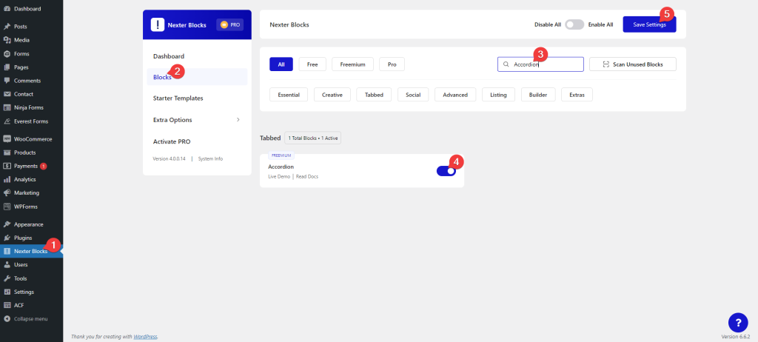This screenshot has width=758, height=342.
Task: Click the Save Settings button
Action: pyautogui.click(x=649, y=24)
